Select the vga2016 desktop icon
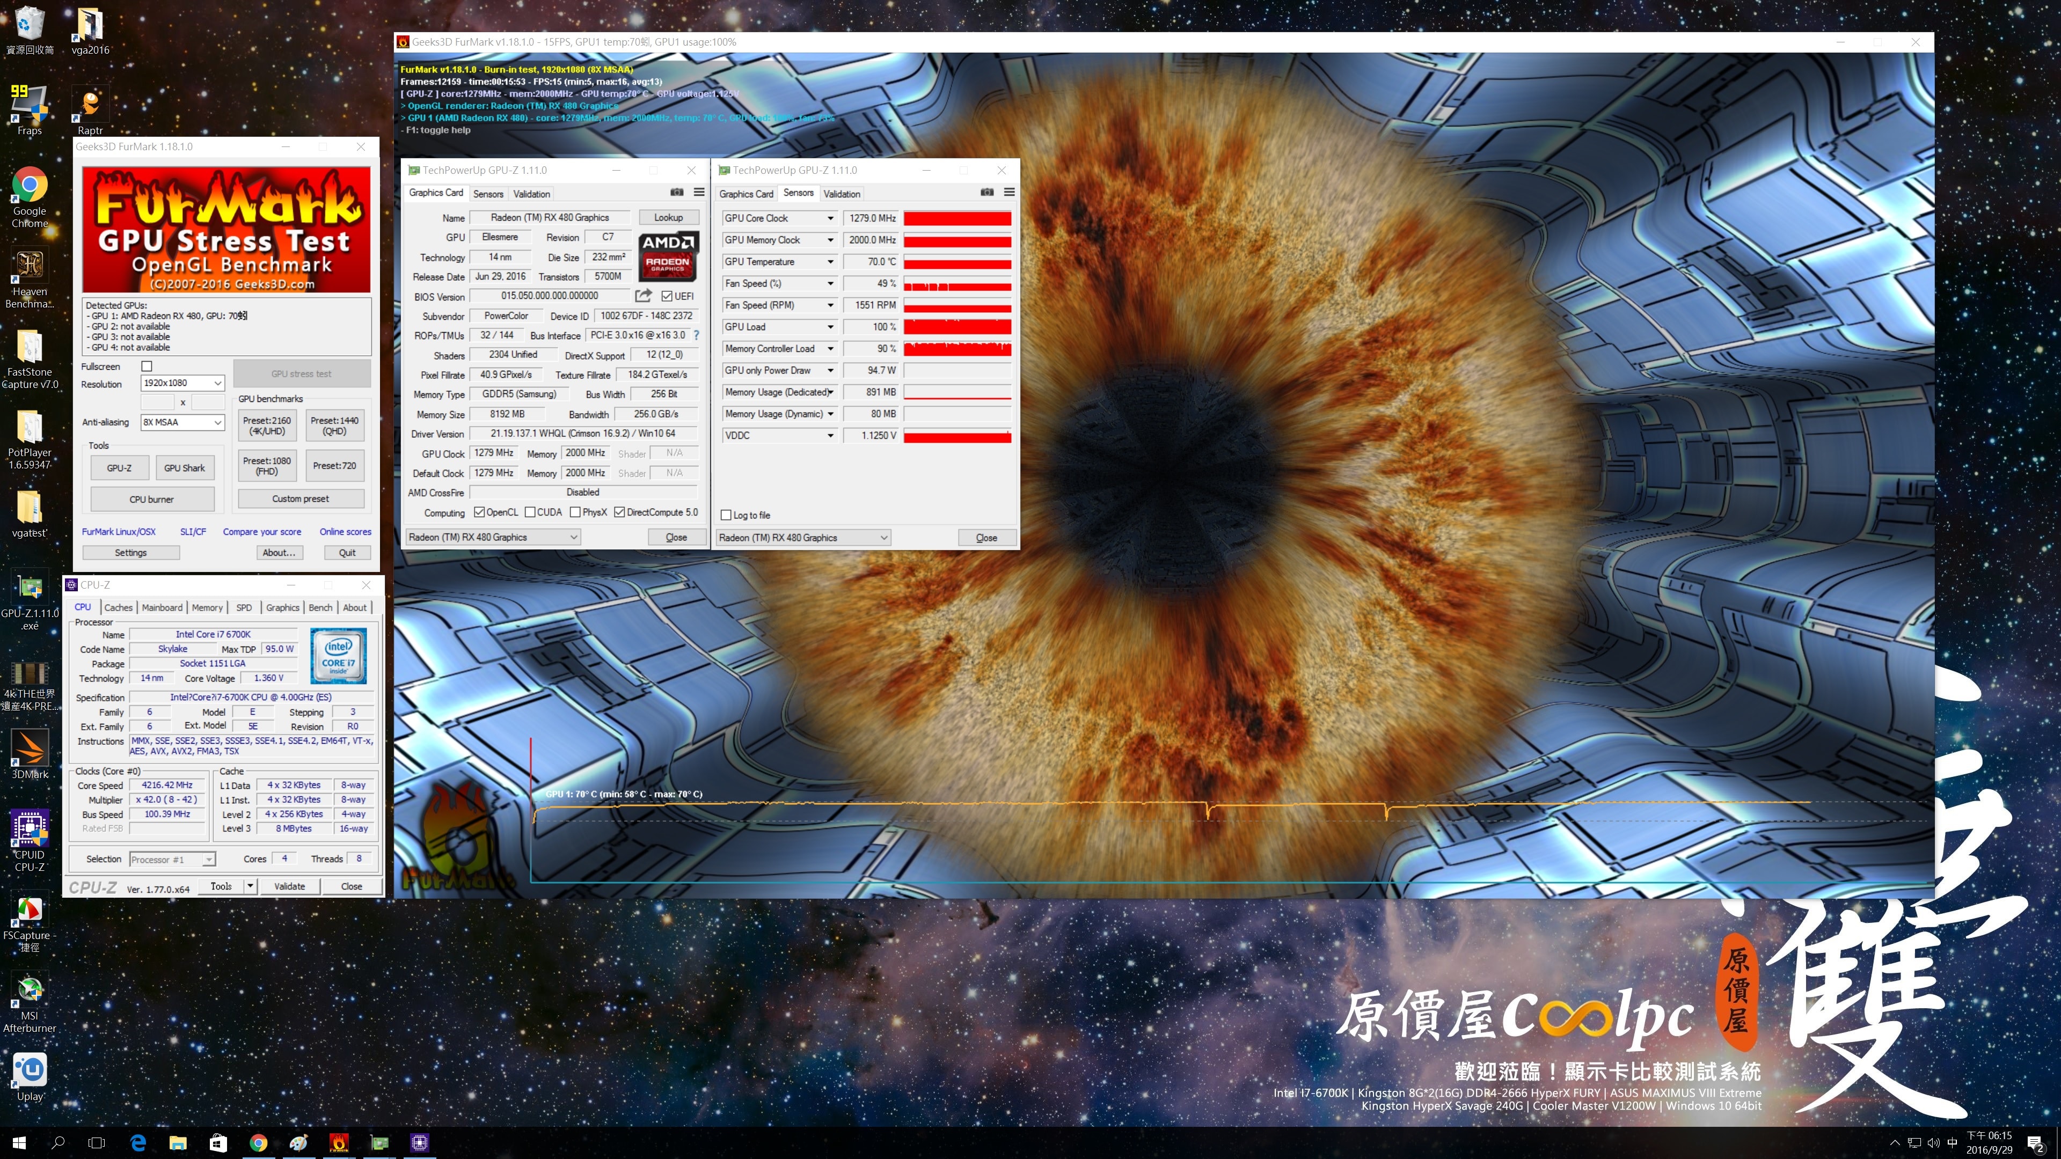This screenshot has height=1159, width=2061. [90, 31]
